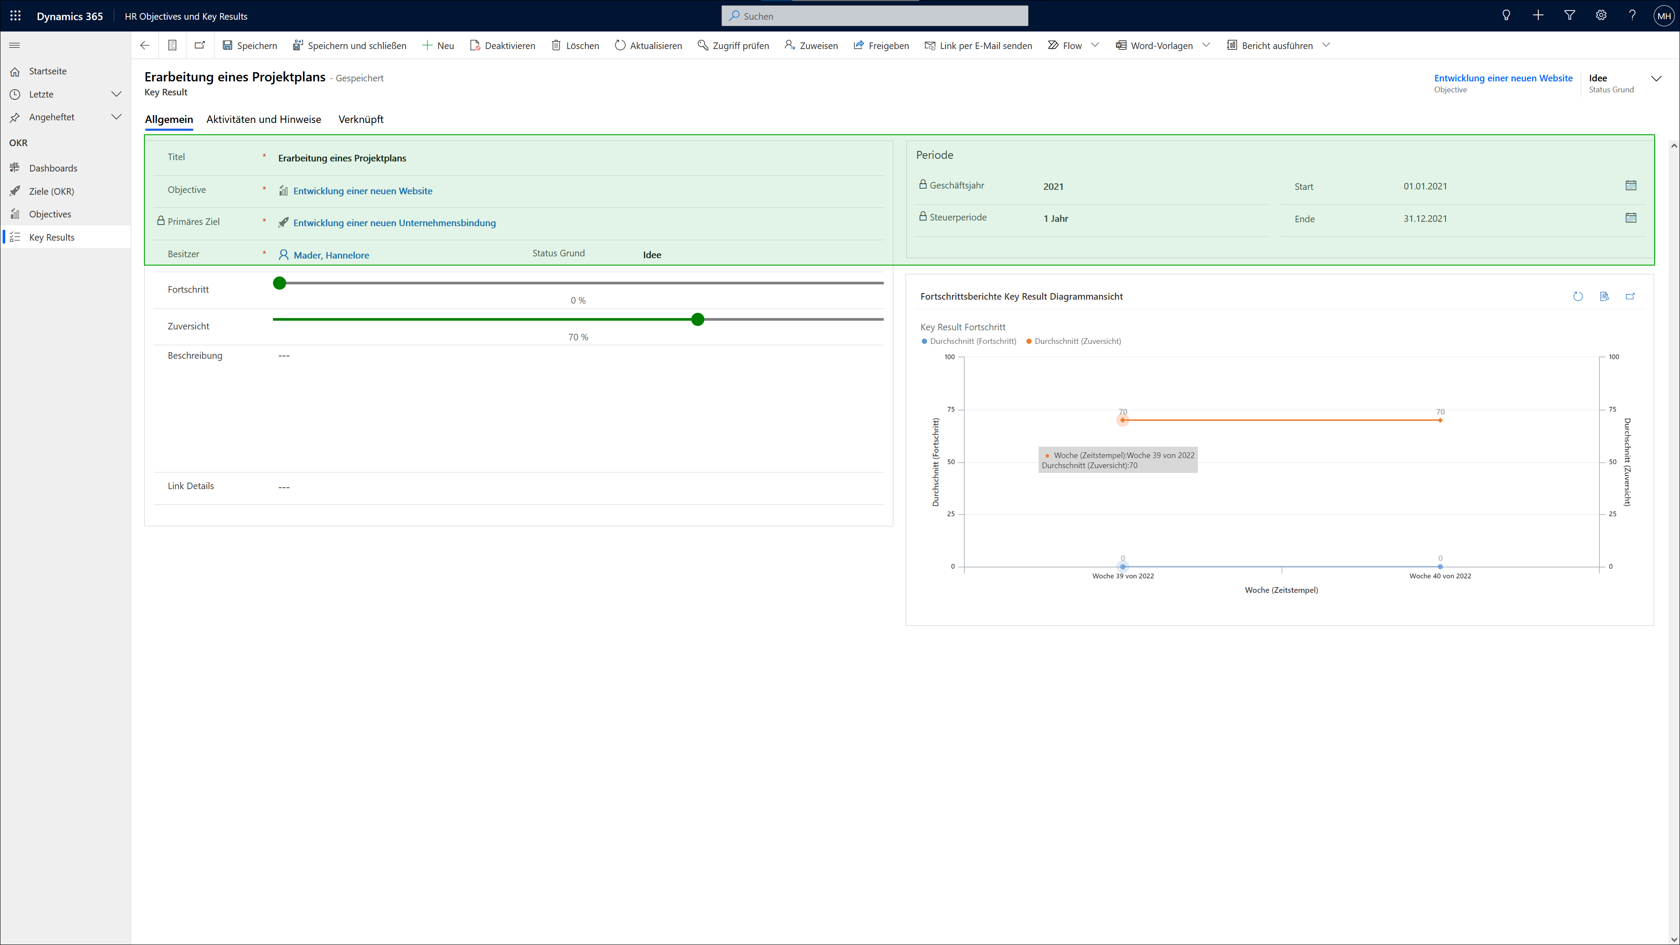Expand the Word-Vorlagen dropdown chevron

[1206, 45]
